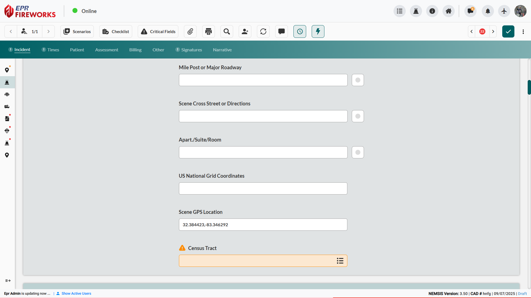Click the refresh sync icon
531x298 pixels.
click(263, 31)
